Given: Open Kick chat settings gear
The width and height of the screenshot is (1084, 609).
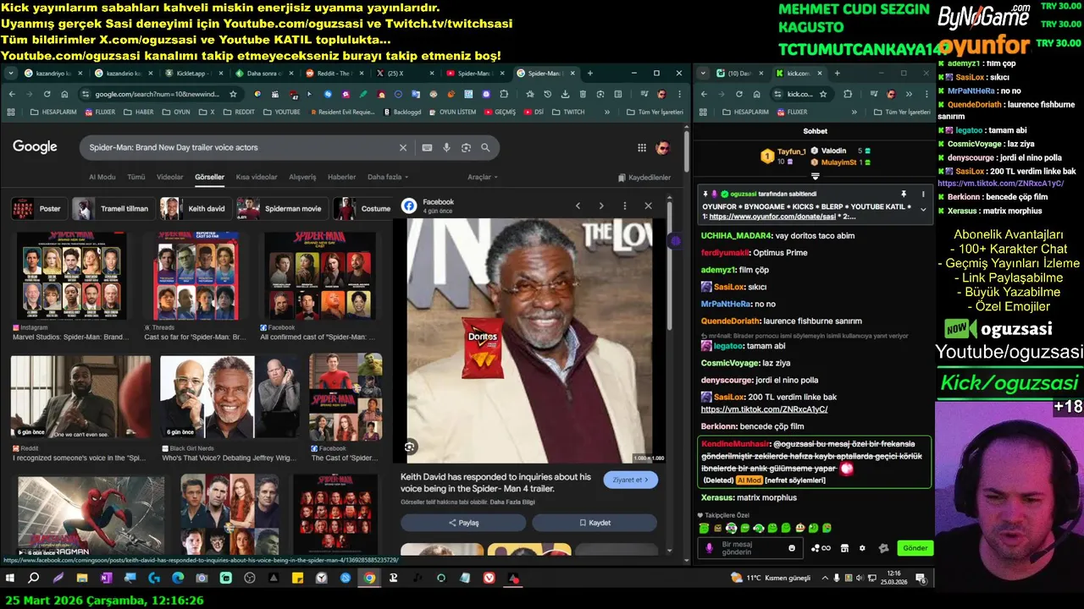Looking at the screenshot, I should (x=862, y=548).
